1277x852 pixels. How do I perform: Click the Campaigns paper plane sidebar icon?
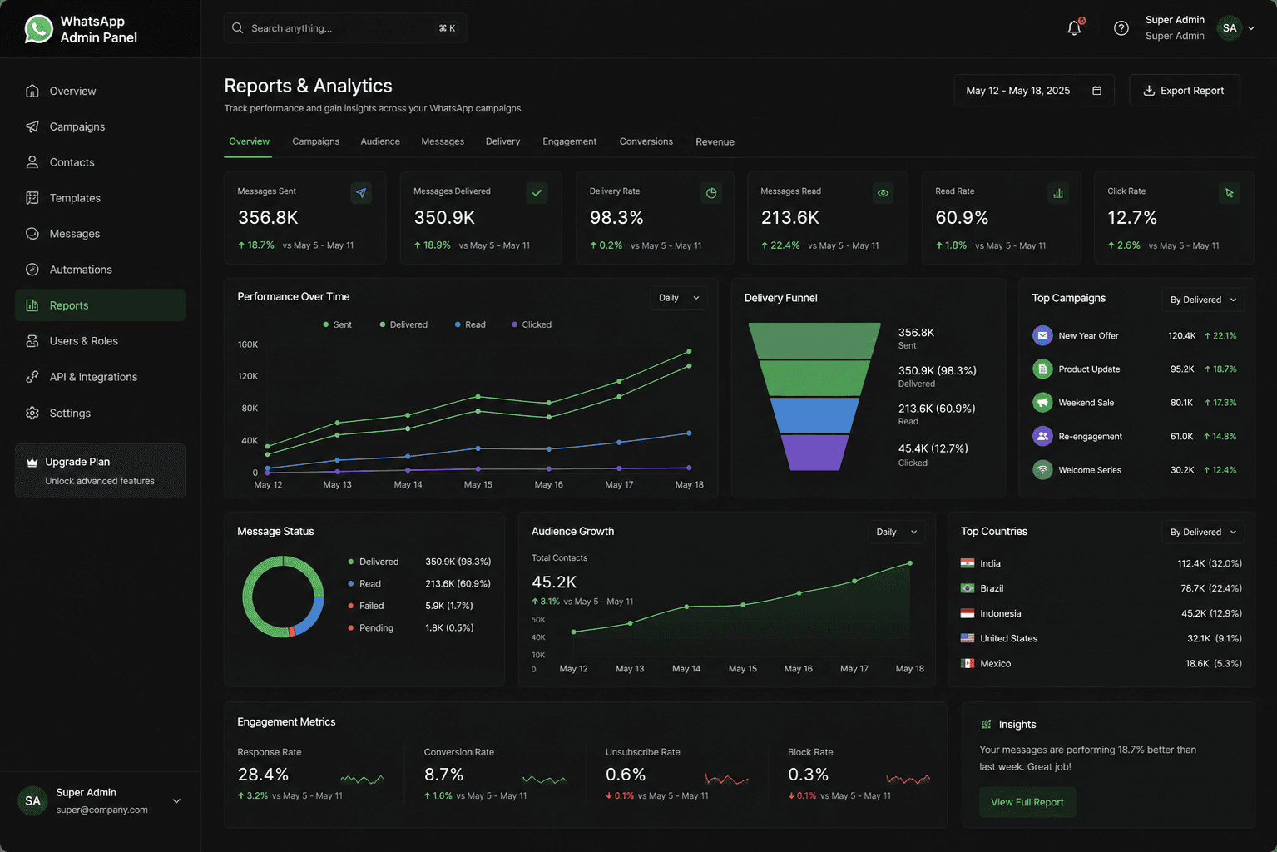[x=32, y=126]
